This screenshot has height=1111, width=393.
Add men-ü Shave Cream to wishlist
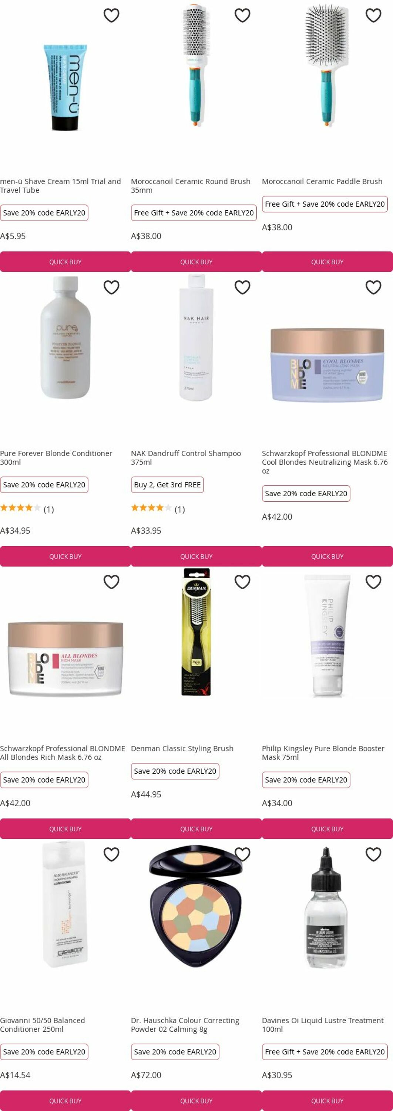point(111,16)
